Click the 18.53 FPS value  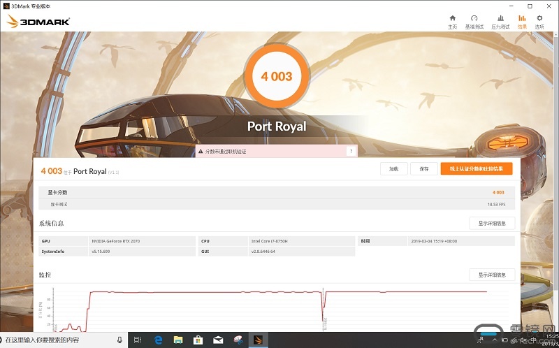click(x=496, y=204)
